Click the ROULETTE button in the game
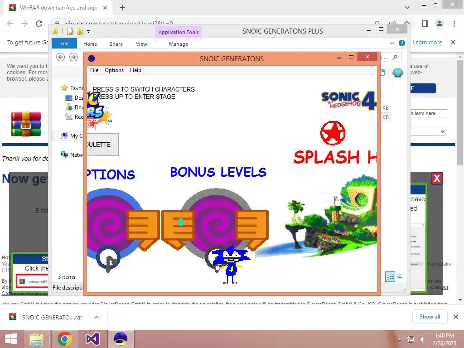 pos(102,145)
